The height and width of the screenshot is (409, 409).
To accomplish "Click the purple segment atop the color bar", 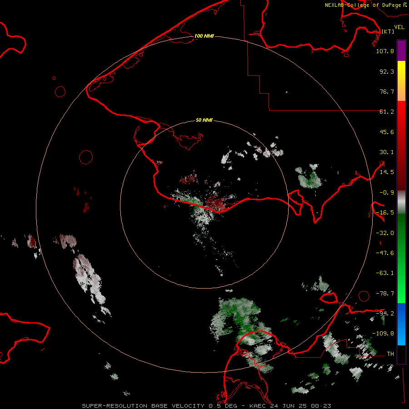I will [x=401, y=51].
